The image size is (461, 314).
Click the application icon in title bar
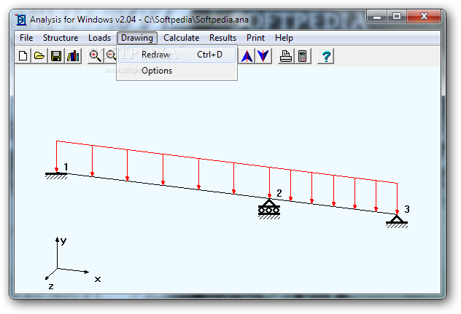[x=20, y=20]
